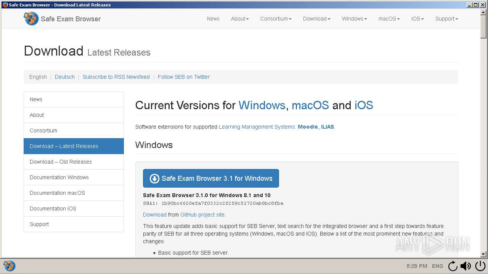The width and height of the screenshot is (488, 274).
Task: Click the Safe Exam Browser brand text
Action: pyautogui.click(x=71, y=19)
